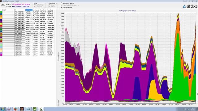Click host name field of 192.168.2.5
Screen dimensions: 198x111
click(9, 34)
